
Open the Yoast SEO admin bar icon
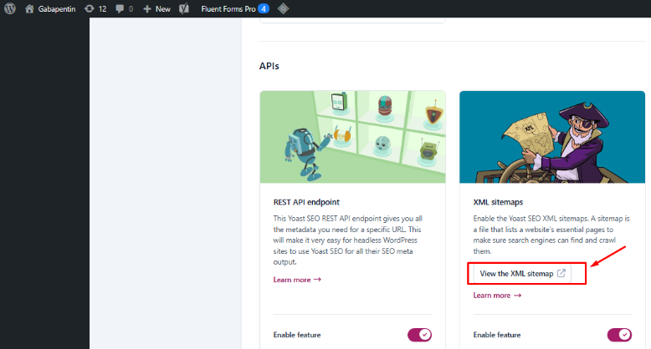[x=183, y=8]
